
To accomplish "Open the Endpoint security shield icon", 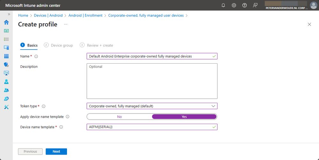I will tap(6, 65).
